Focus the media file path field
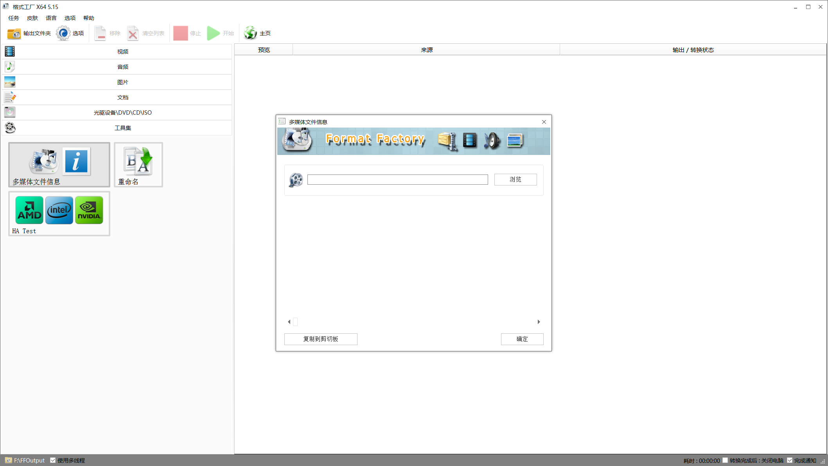 (x=398, y=180)
